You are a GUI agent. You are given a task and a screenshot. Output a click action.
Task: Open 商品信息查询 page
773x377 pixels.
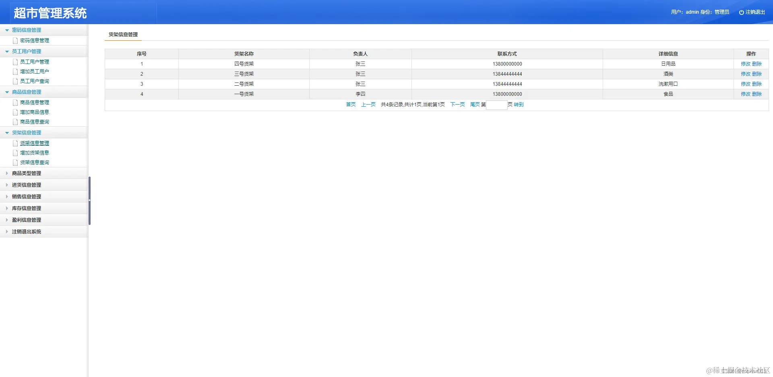click(35, 122)
